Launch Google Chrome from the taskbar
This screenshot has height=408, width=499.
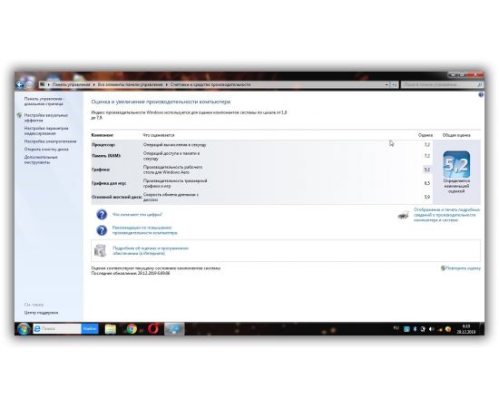click(132, 329)
